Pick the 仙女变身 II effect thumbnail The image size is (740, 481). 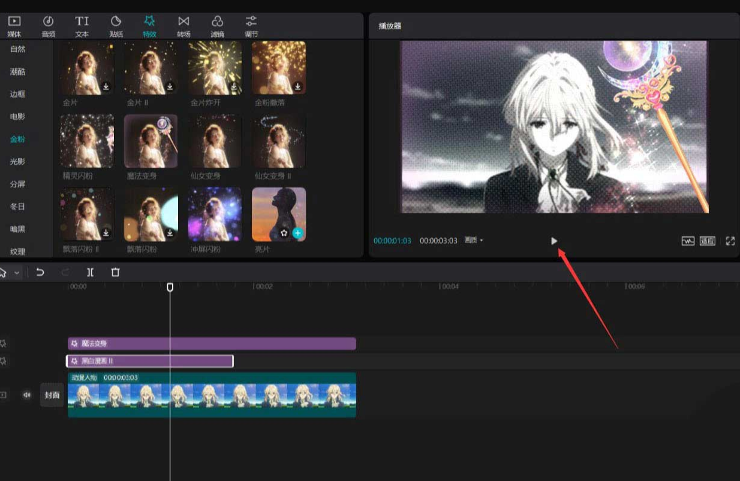click(x=279, y=141)
